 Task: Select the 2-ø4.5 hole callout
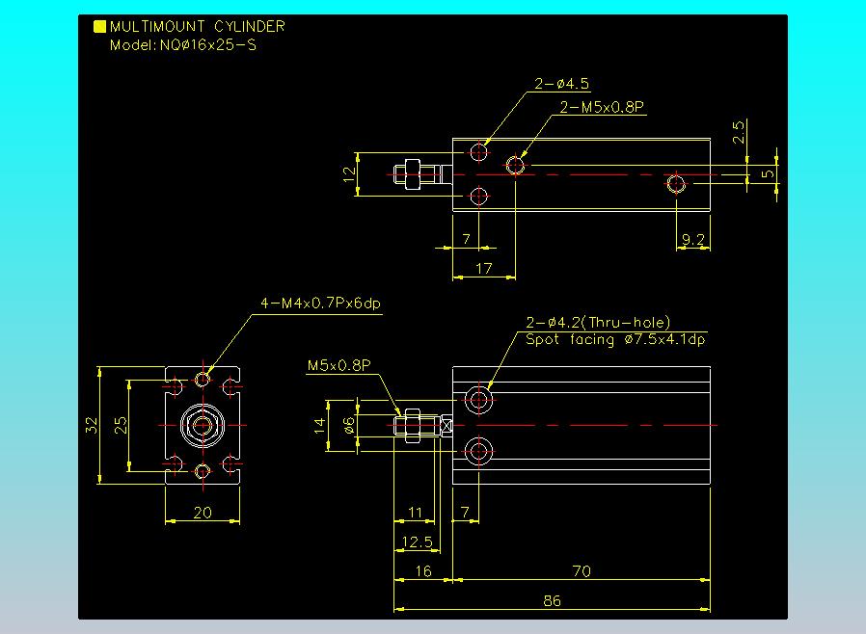[561, 84]
